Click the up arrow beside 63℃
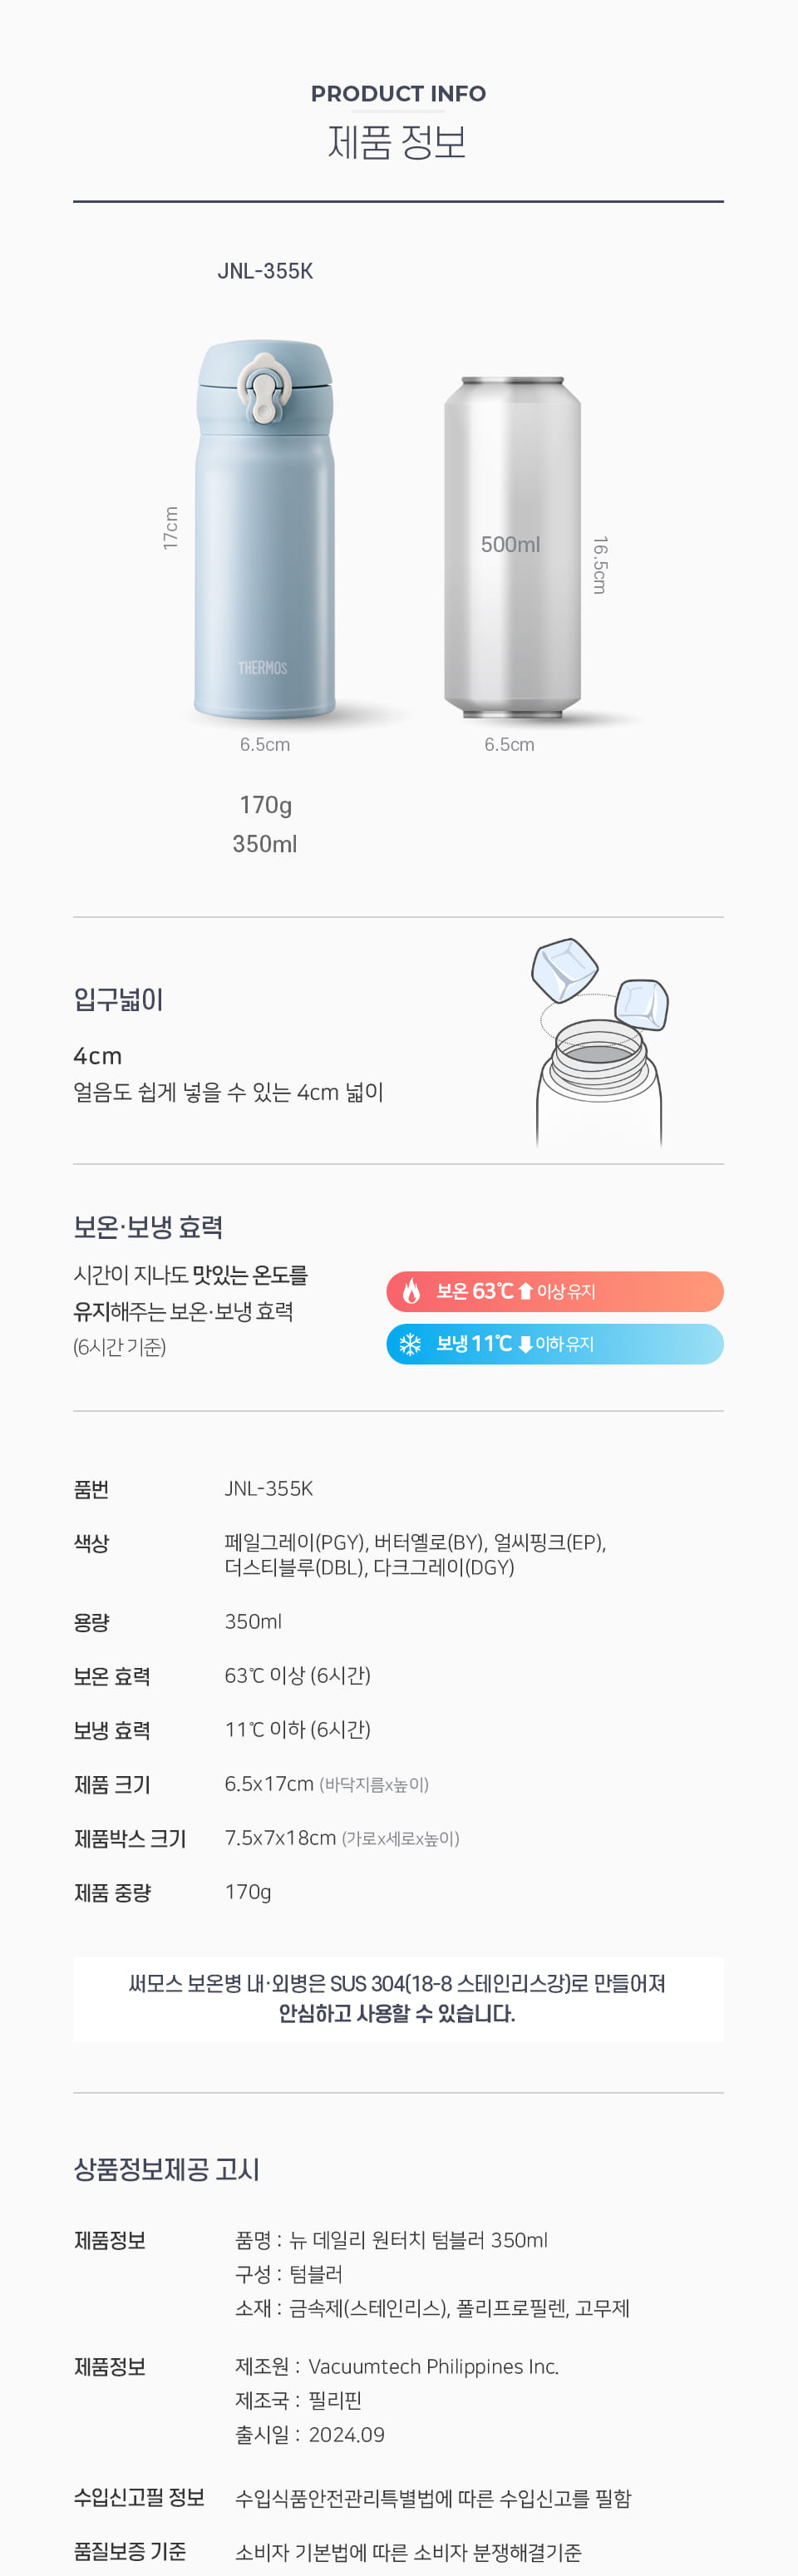The width and height of the screenshot is (798, 2576). point(525,1291)
